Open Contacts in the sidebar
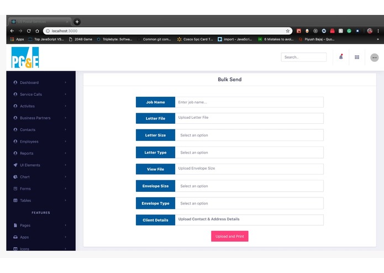 click(28, 130)
